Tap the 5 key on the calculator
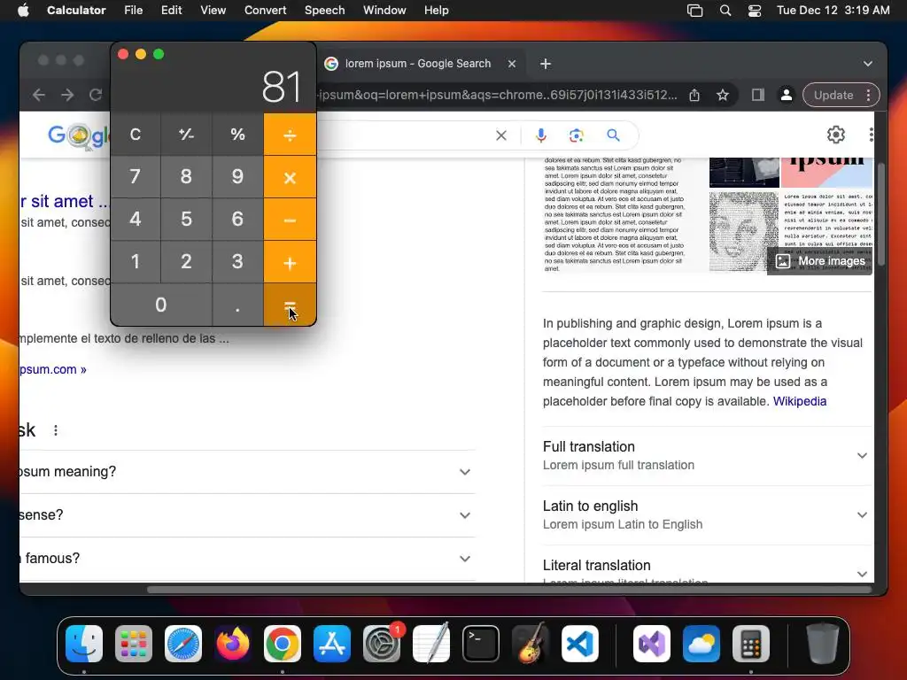This screenshot has height=680, width=907. pos(186,220)
